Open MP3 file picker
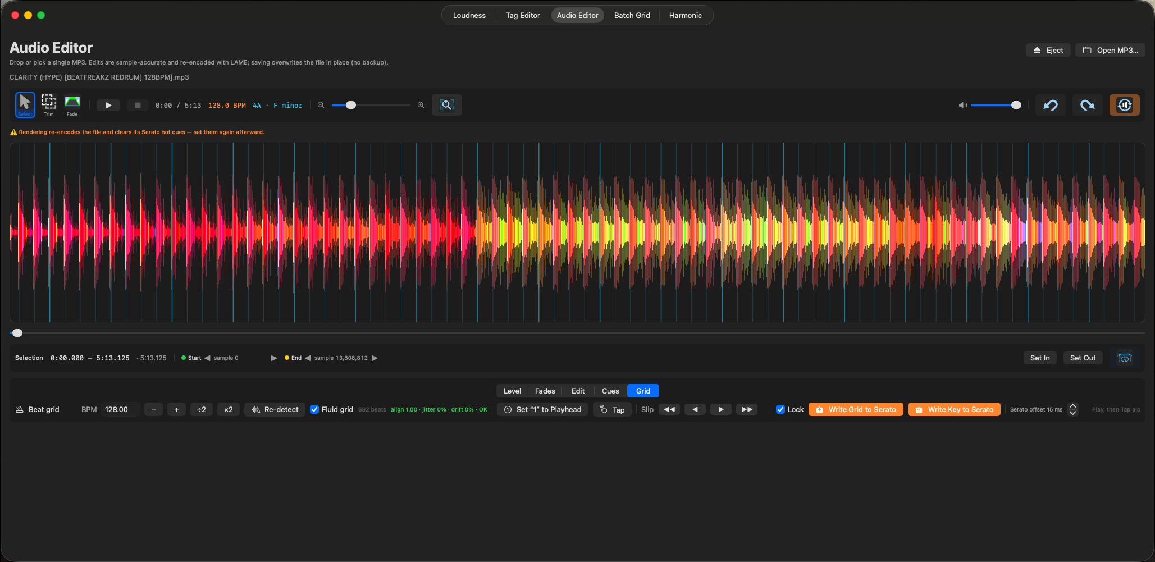 tap(1110, 50)
